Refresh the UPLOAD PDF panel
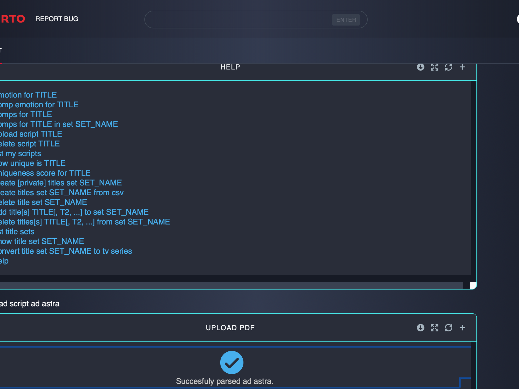The height and width of the screenshot is (389, 519). [x=448, y=328]
